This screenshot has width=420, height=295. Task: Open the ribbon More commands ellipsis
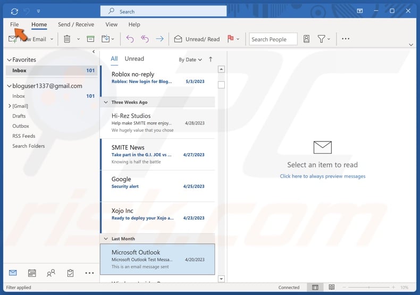coord(346,39)
